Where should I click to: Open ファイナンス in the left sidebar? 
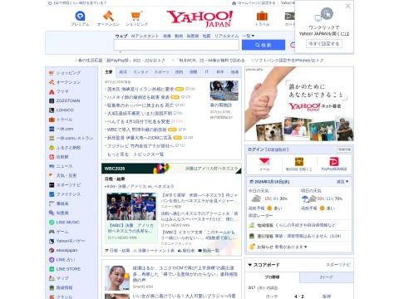point(65,194)
